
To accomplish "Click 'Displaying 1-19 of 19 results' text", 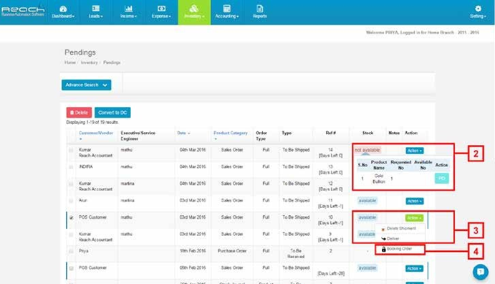I will point(92,122).
